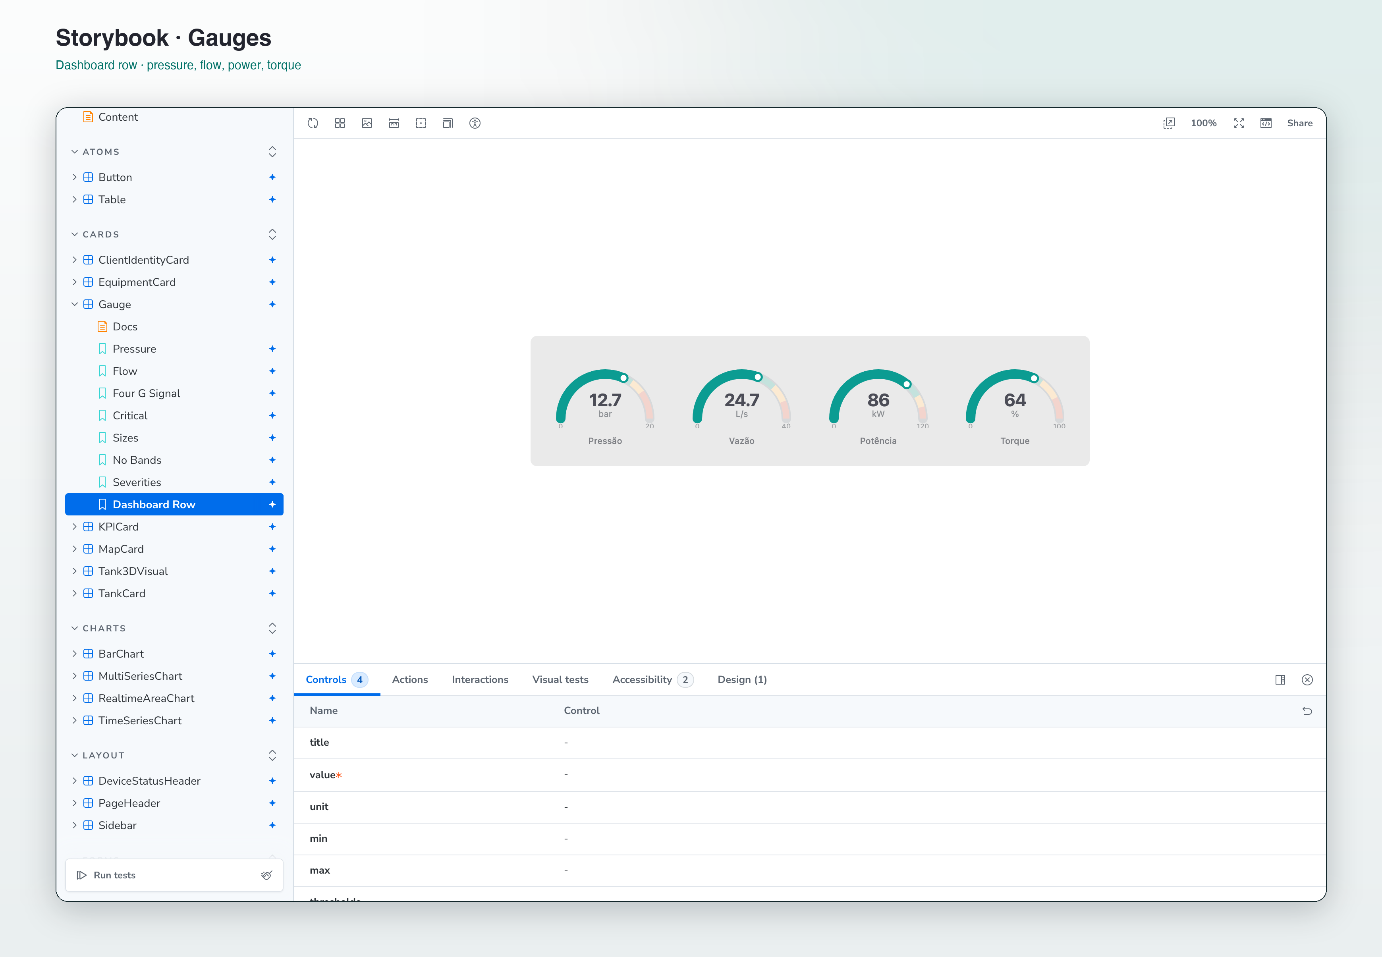
Task: Click the test settings icon beside Run tests
Action: 267,875
